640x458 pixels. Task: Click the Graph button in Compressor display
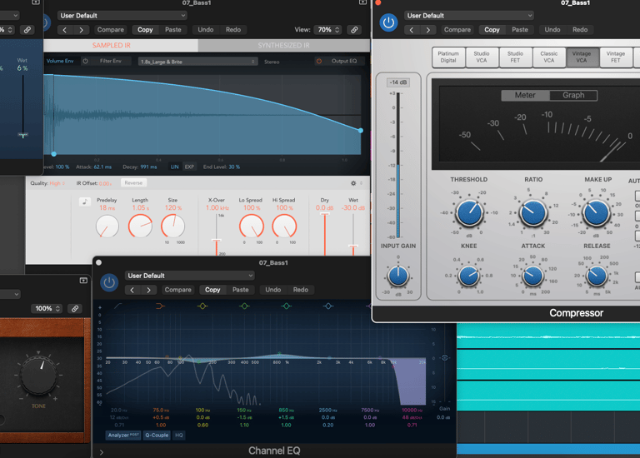573,95
